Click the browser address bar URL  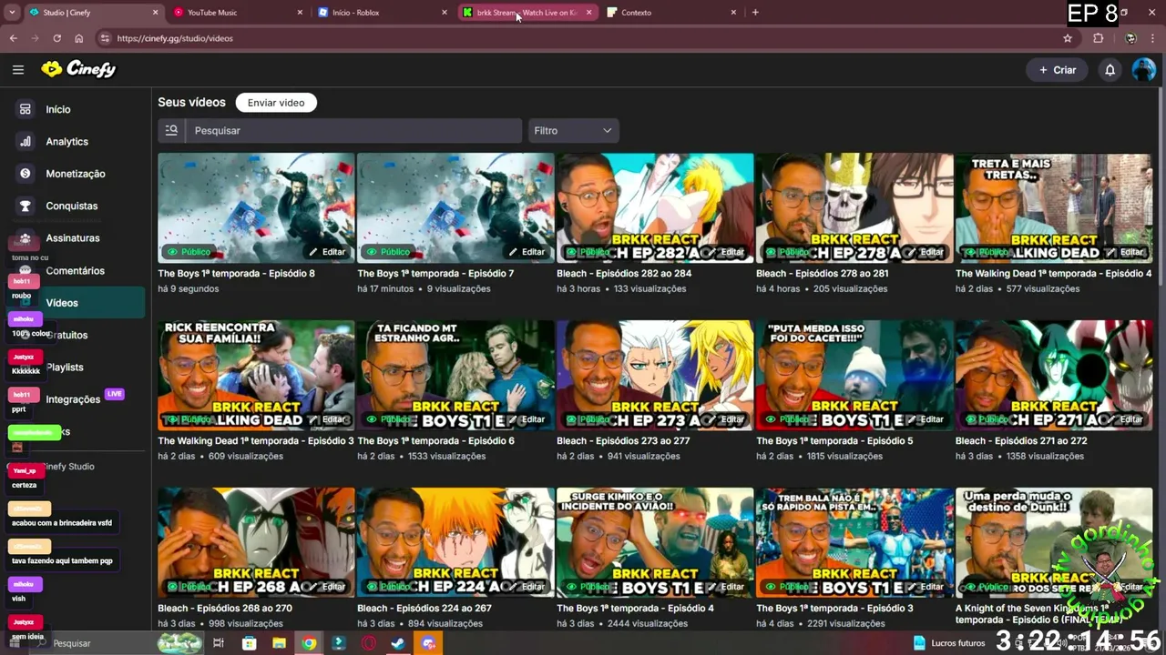point(175,38)
